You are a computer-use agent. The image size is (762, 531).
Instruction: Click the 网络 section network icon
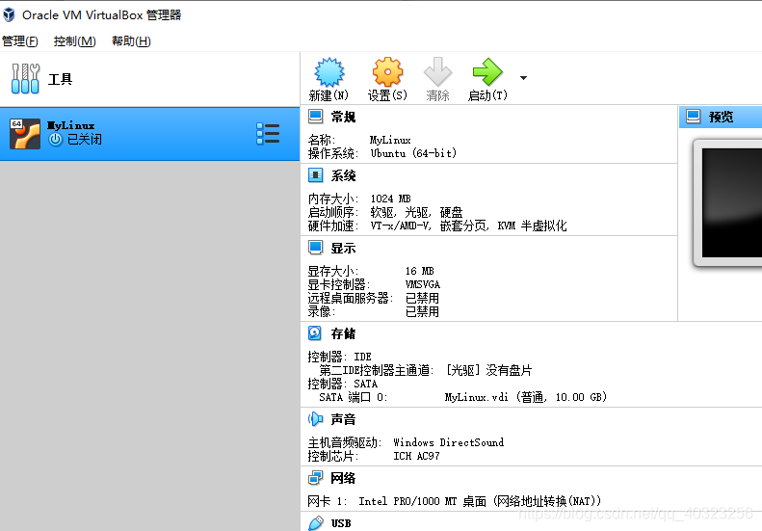315,478
